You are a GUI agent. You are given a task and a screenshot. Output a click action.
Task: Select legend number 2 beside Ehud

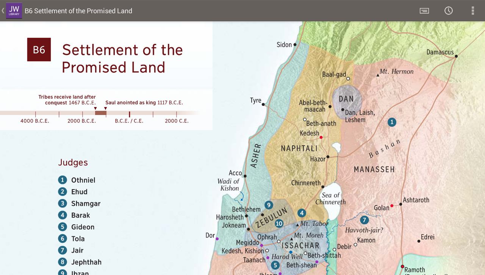click(63, 192)
